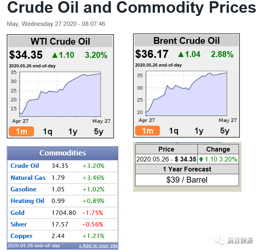The image size is (261, 252).
Task: Click the WeChat logo icon in watermark
Action: pyautogui.click(x=219, y=240)
